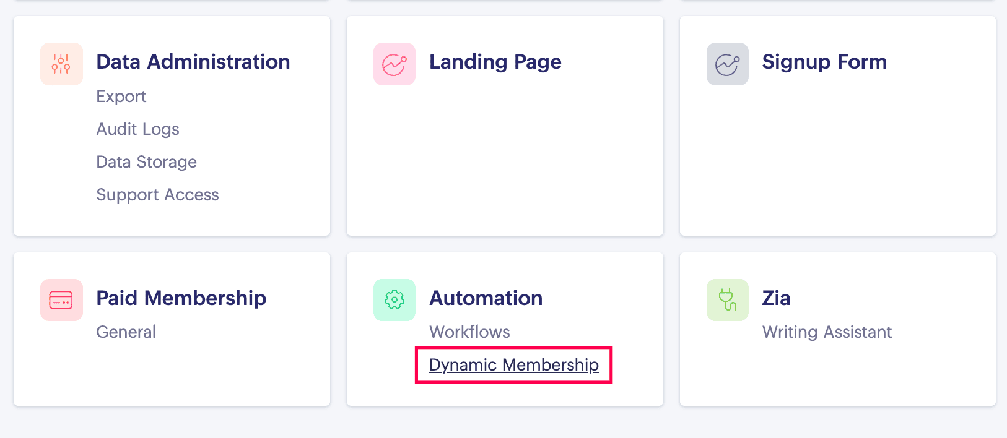This screenshot has height=438, width=1007.
Task: Open the Landing Page settings
Action: [495, 62]
